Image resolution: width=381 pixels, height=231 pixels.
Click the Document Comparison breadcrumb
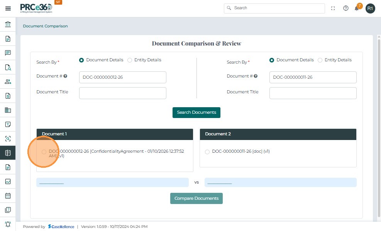(x=45, y=26)
